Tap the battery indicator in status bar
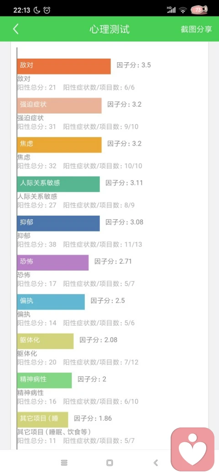 pyautogui.click(x=199, y=10)
